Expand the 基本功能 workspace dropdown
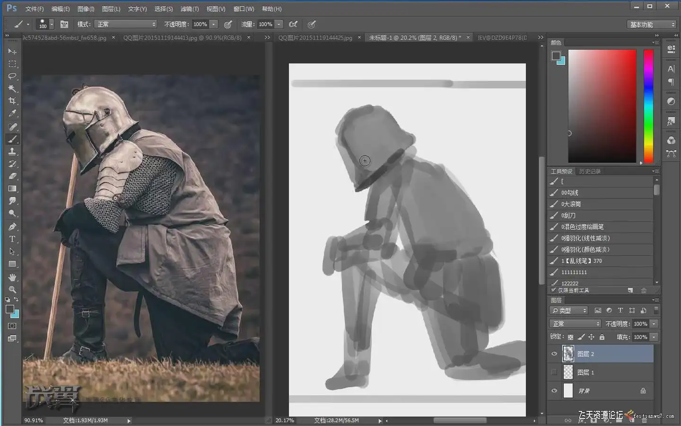 [652, 25]
